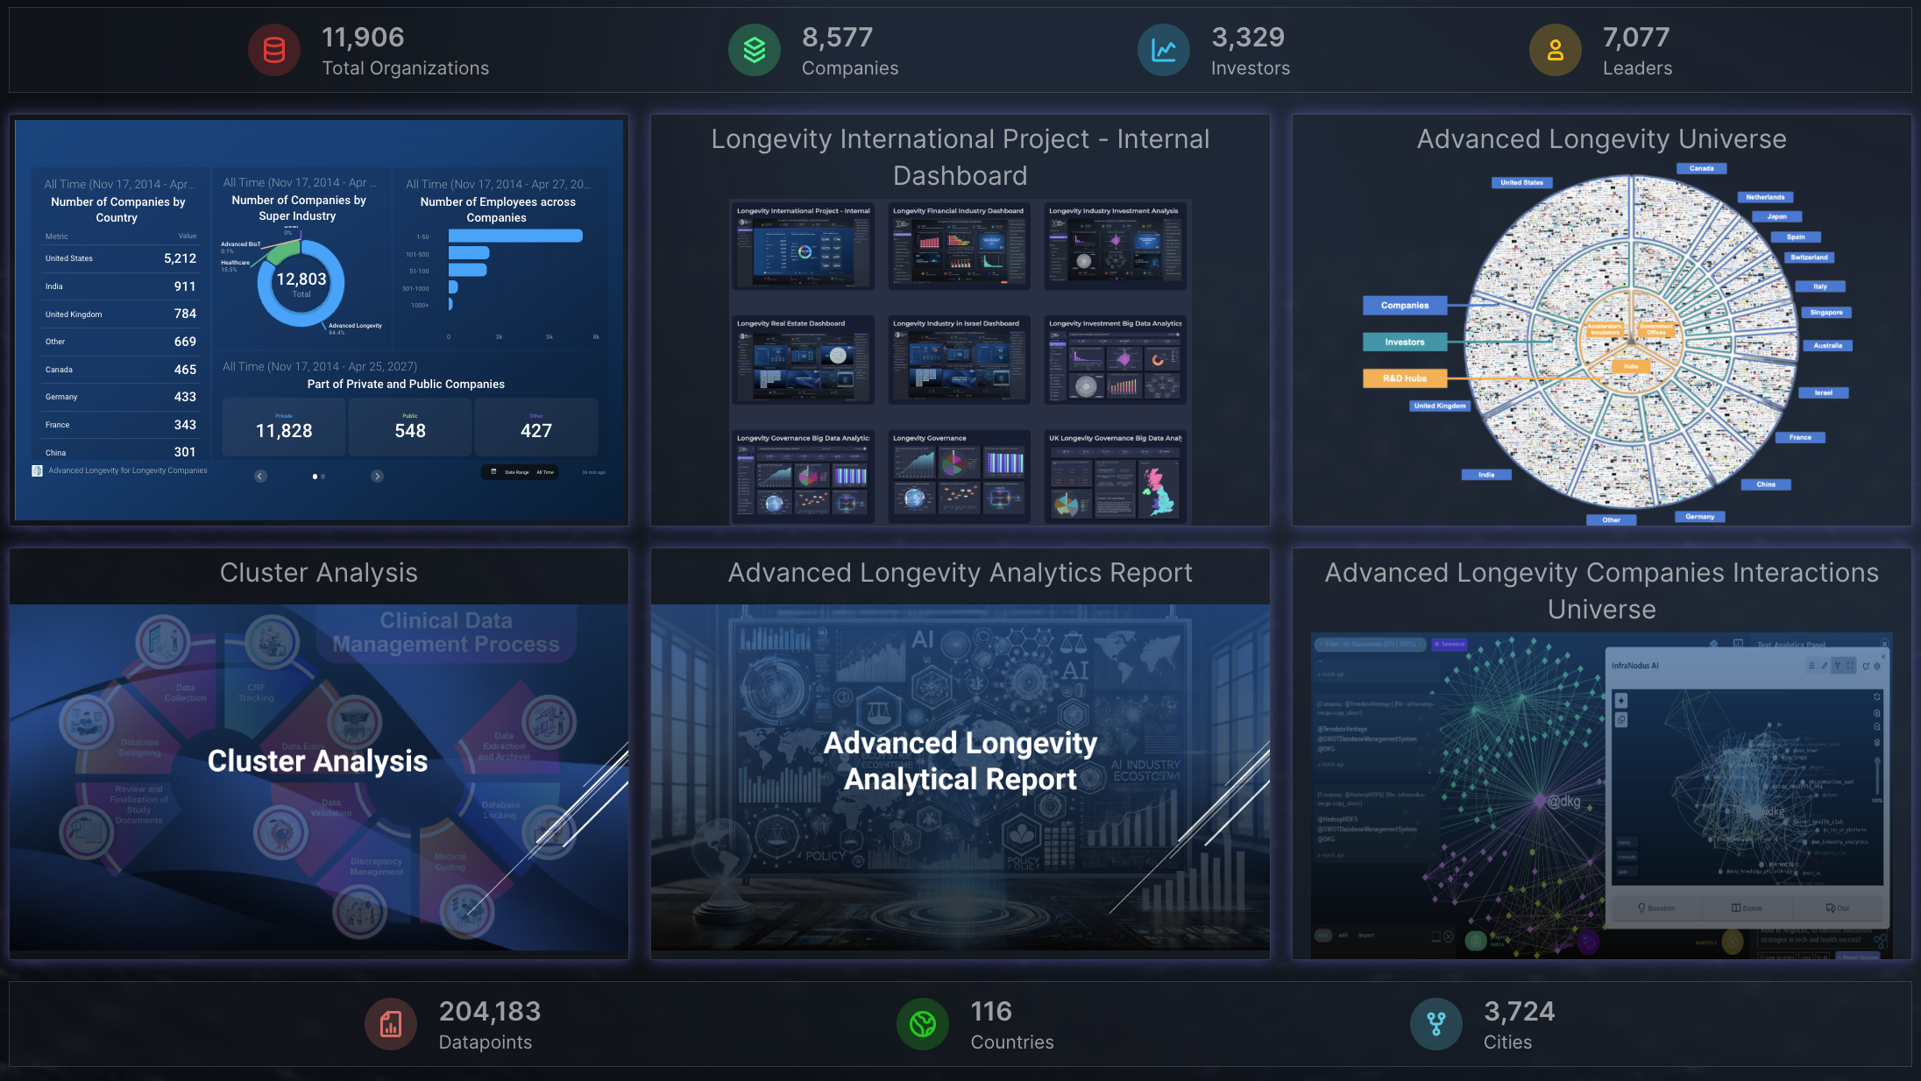Click the yellow Leaders person icon
1921x1081 pixels.
(x=1555, y=51)
